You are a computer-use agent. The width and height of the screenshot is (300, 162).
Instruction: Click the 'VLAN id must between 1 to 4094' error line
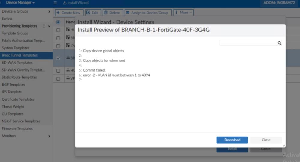tap(116, 75)
